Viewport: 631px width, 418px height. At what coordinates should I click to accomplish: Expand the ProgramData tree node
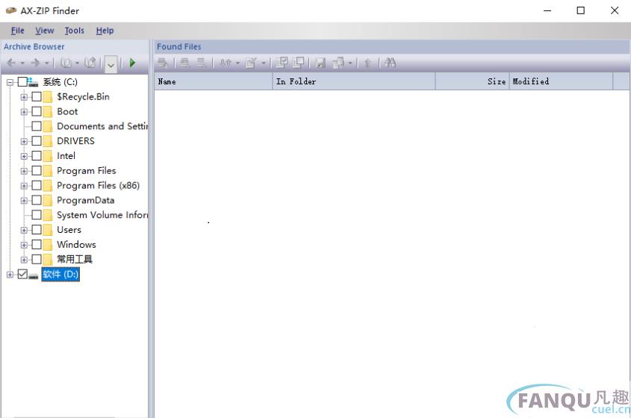point(24,200)
